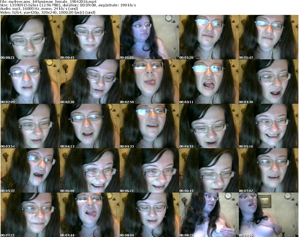Click the 'File:' name line in the header
Screen dimensions: 299x237
pos(48,2)
